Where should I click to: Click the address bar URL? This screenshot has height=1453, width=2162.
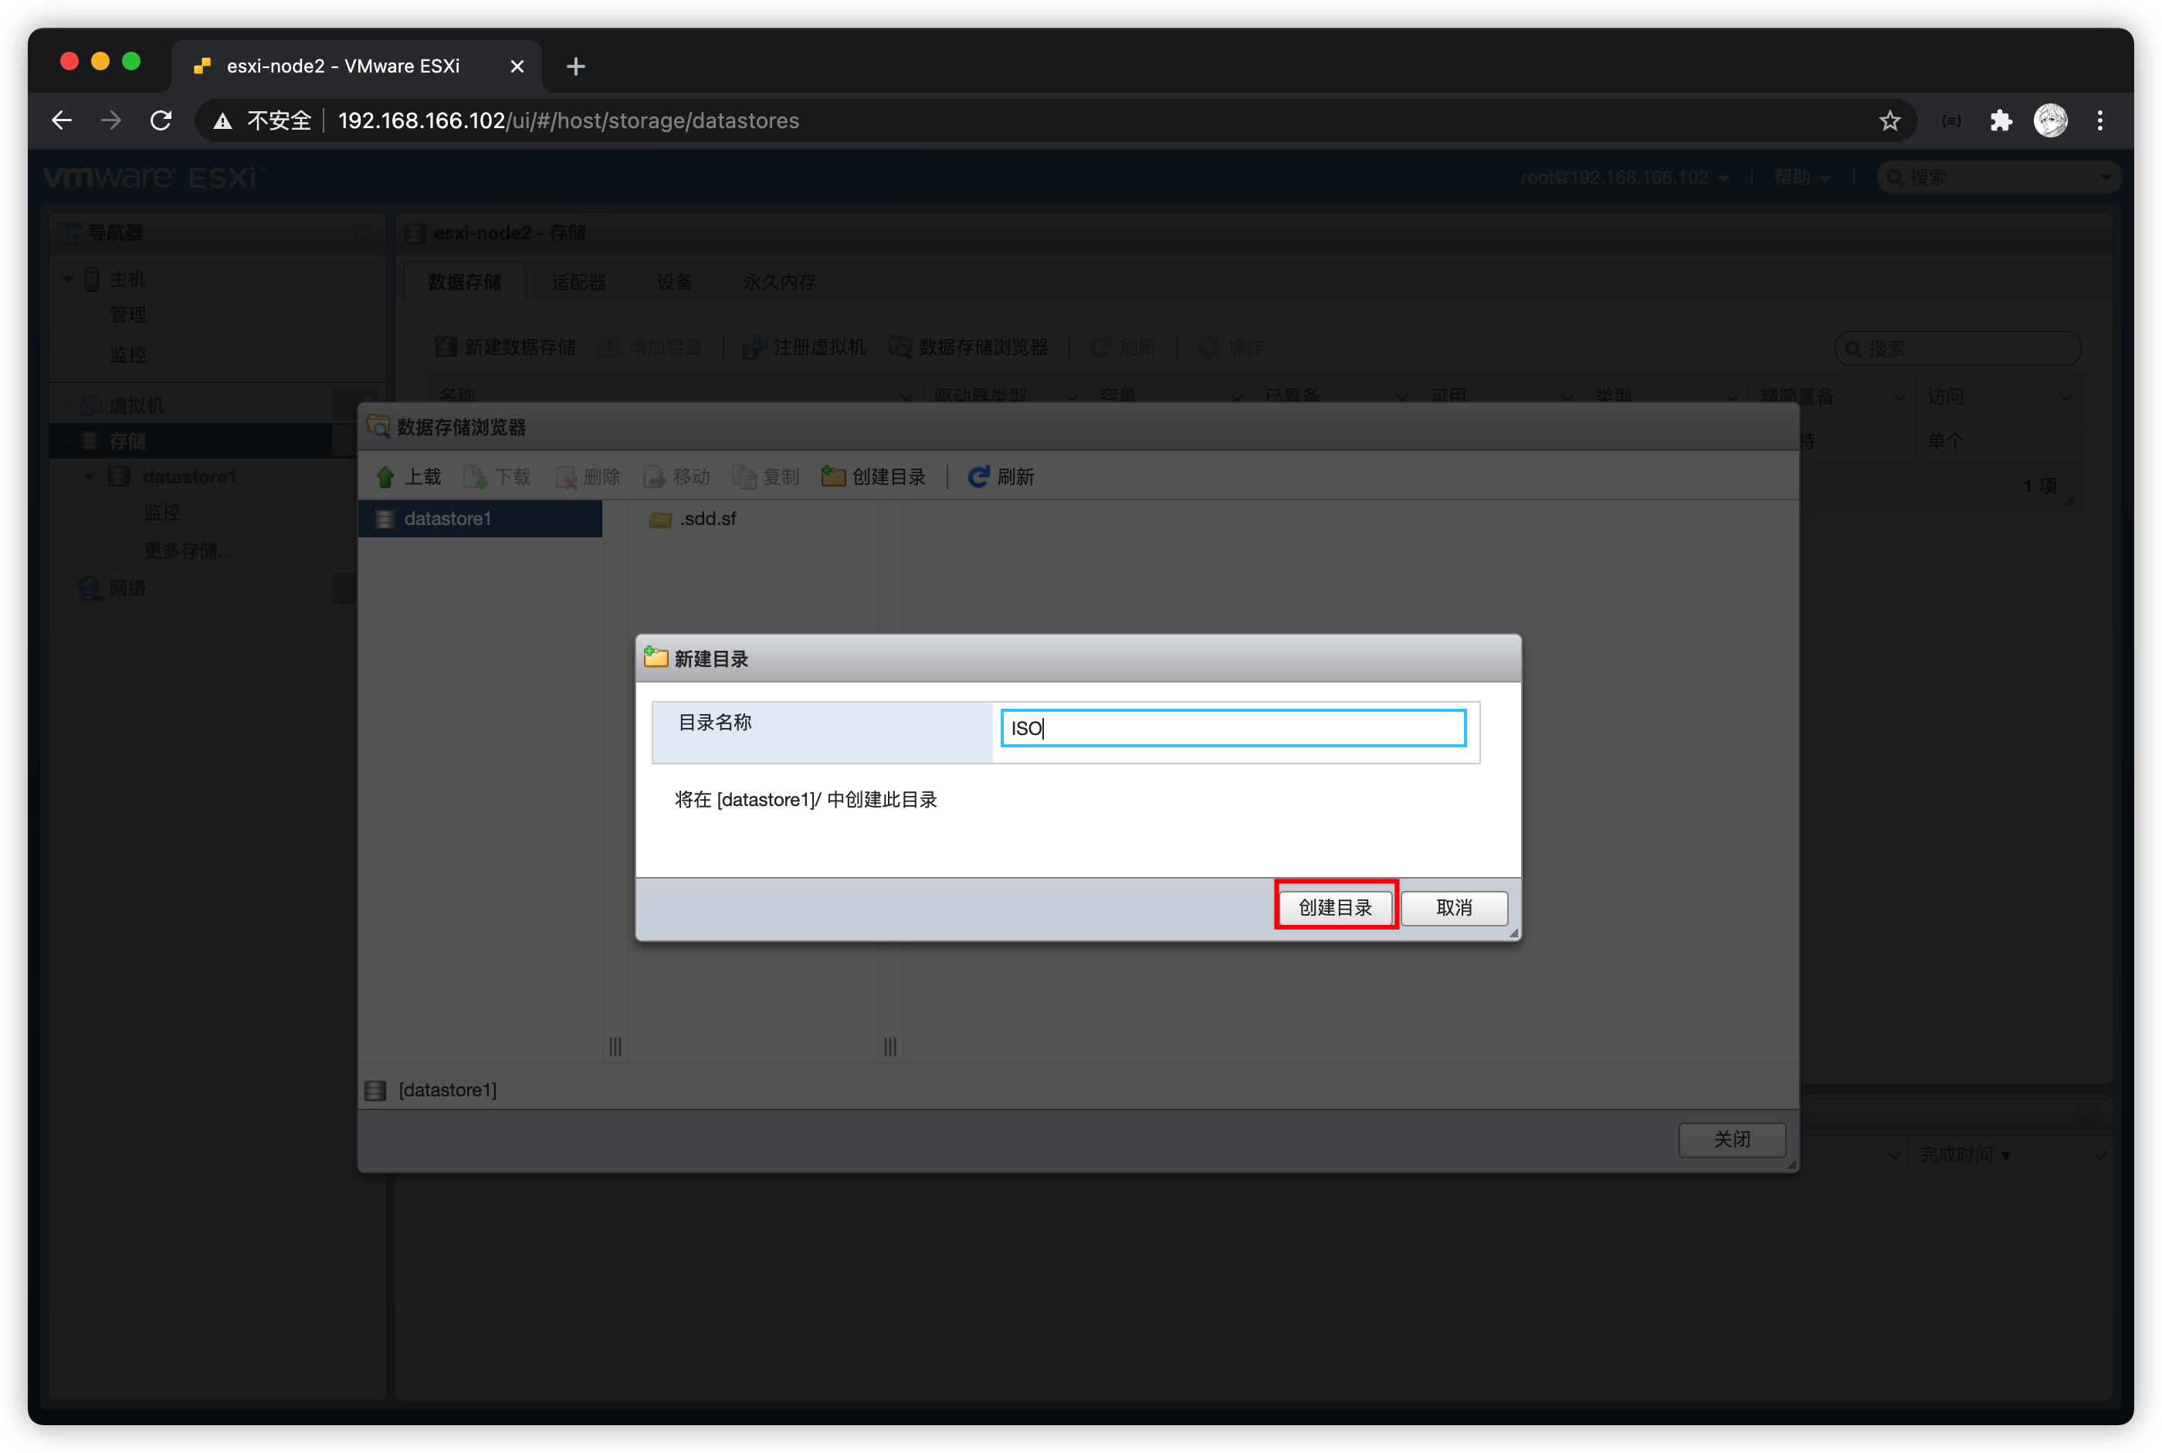[568, 120]
